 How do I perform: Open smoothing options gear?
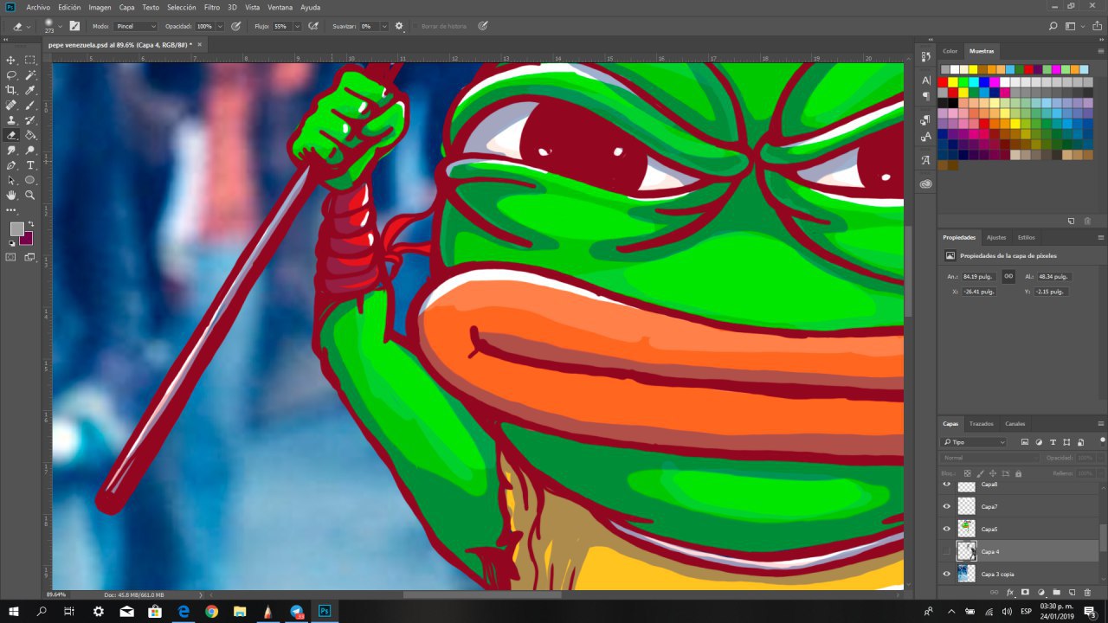coord(399,26)
